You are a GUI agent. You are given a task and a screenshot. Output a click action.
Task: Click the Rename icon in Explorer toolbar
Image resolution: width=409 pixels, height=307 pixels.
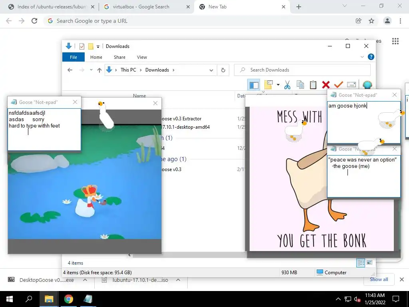click(x=351, y=85)
